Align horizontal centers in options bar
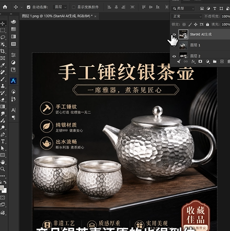 coord(116,7)
